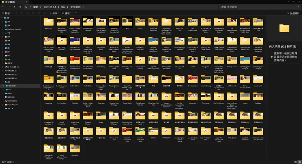Select the Music Box folder

[x=49, y=24]
